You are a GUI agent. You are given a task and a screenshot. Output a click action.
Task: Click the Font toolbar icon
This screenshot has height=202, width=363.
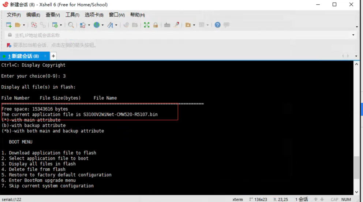click(110, 25)
